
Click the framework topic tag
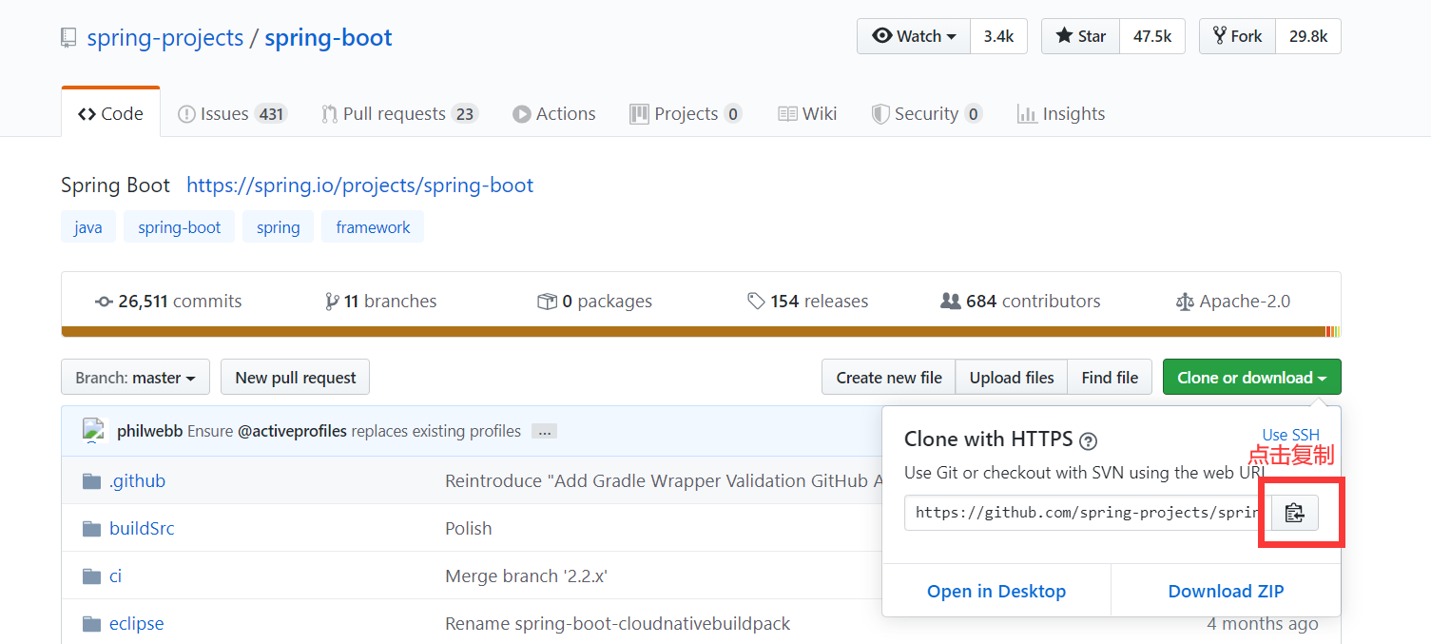pyautogui.click(x=373, y=227)
